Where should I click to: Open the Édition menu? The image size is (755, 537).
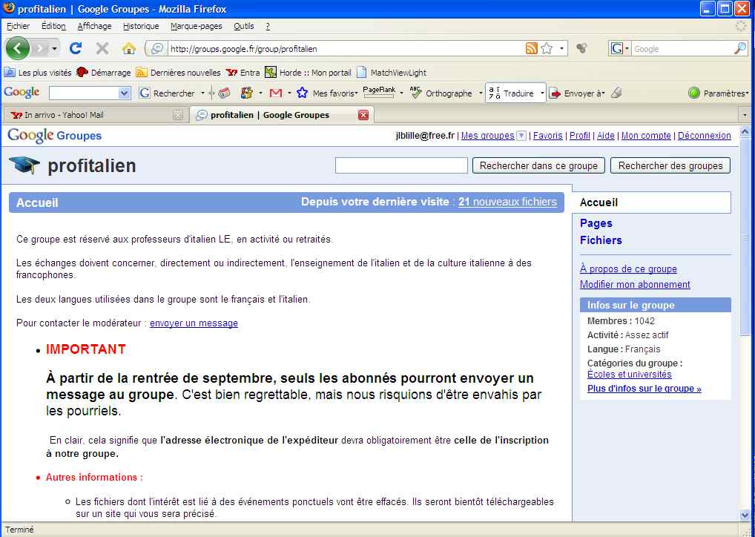pos(53,26)
